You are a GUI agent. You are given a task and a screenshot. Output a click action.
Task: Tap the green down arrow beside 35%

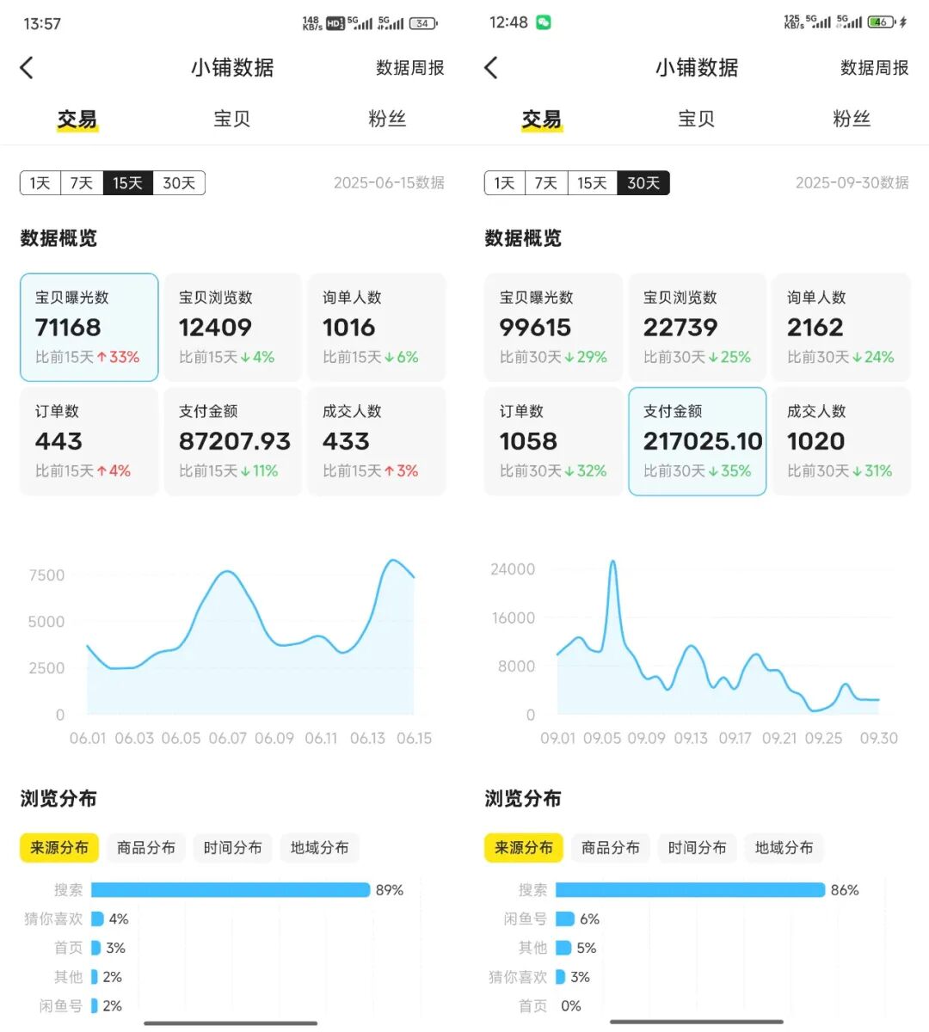click(x=713, y=471)
